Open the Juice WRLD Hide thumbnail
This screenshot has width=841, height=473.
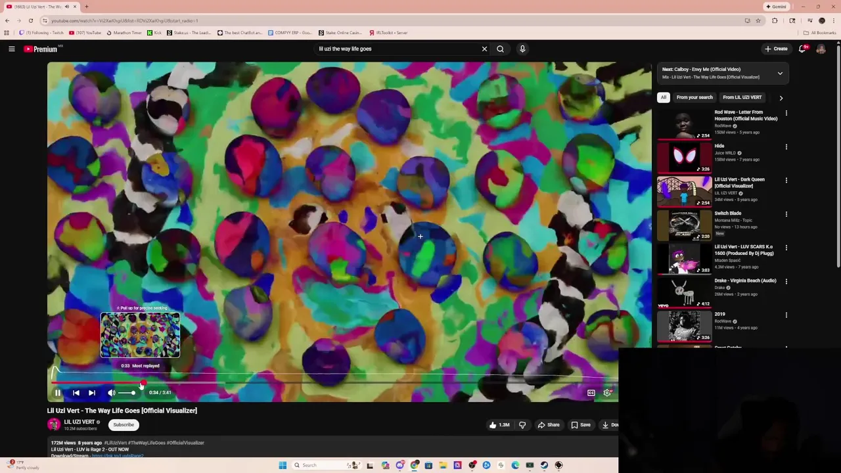(684, 158)
